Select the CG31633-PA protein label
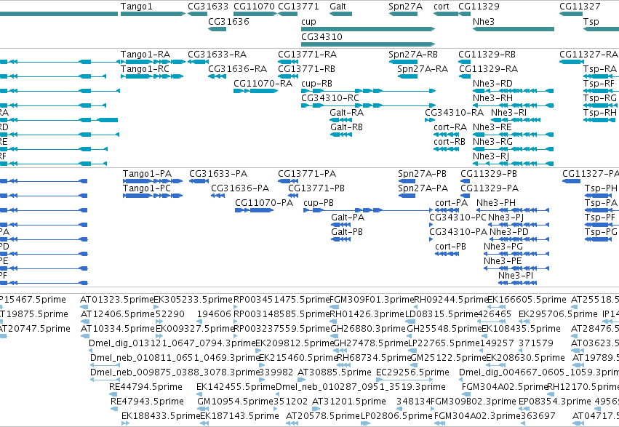The width and height of the screenshot is (619, 427). click(x=218, y=174)
